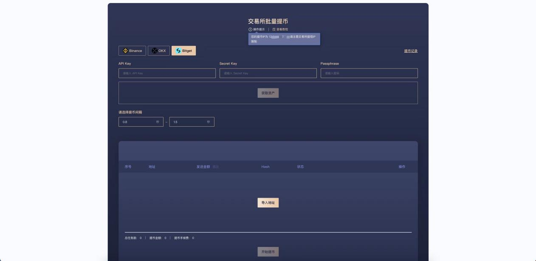This screenshot has height=261, width=536.
Task: Click the withdrawal IP tooltip bubble
Action: coord(284,39)
